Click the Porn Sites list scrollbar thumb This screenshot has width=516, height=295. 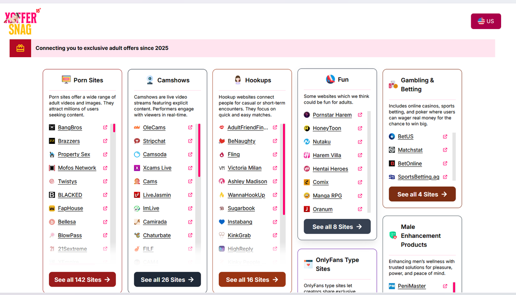pyautogui.click(x=114, y=128)
